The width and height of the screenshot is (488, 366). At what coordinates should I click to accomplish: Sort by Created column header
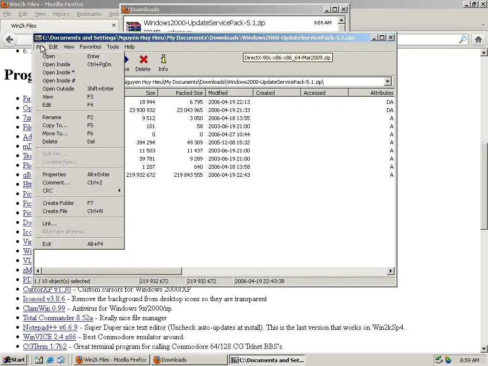click(x=277, y=93)
